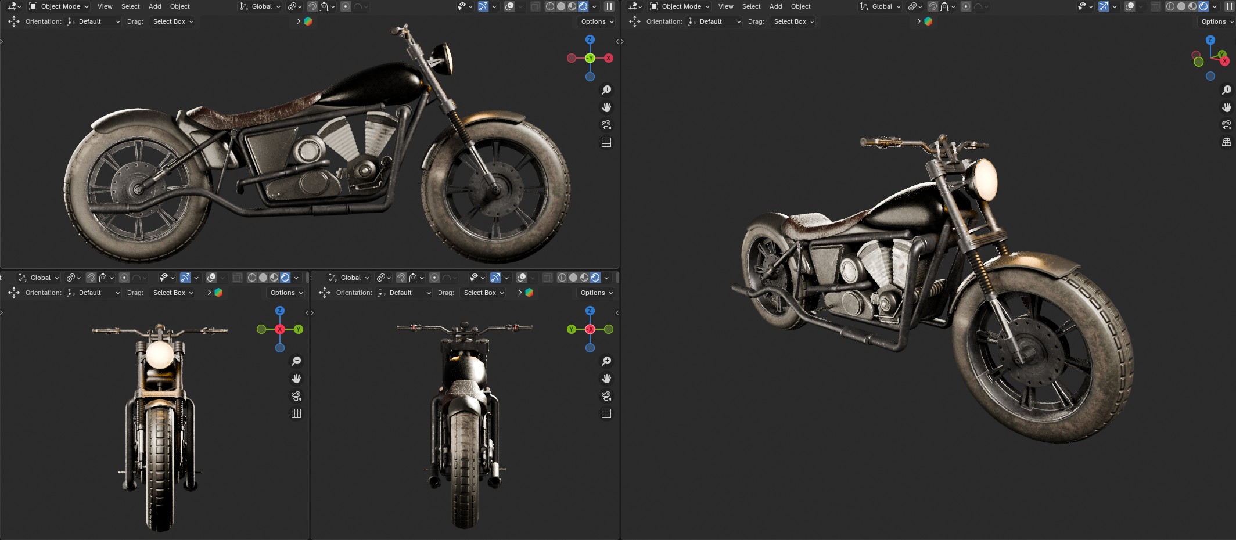The height and width of the screenshot is (540, 1236).
Task: Open the Add menu in the side-view viewport
Action: coord(154,6)
